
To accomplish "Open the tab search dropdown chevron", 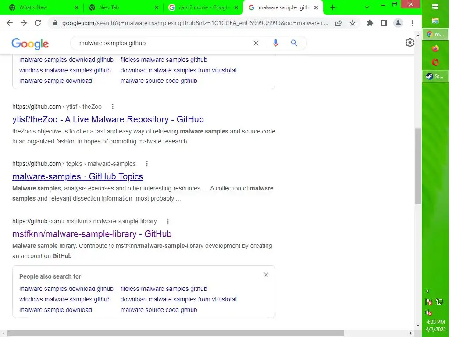I will pyautogui.click(x=367, y=8).
